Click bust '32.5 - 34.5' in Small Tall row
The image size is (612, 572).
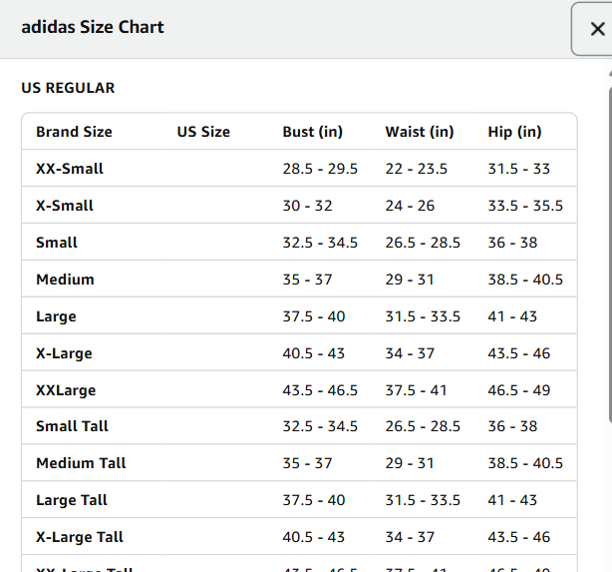(x=320, y=426)
